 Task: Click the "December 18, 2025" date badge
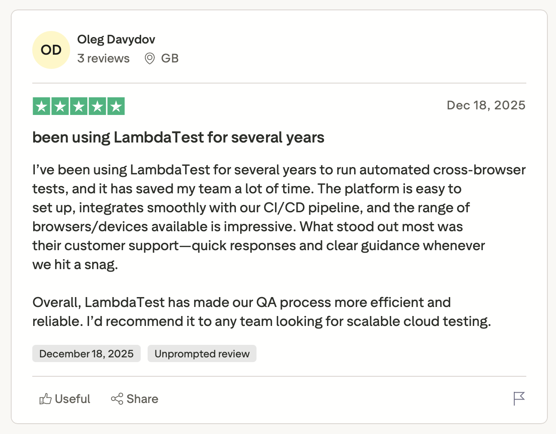[86, 353]
